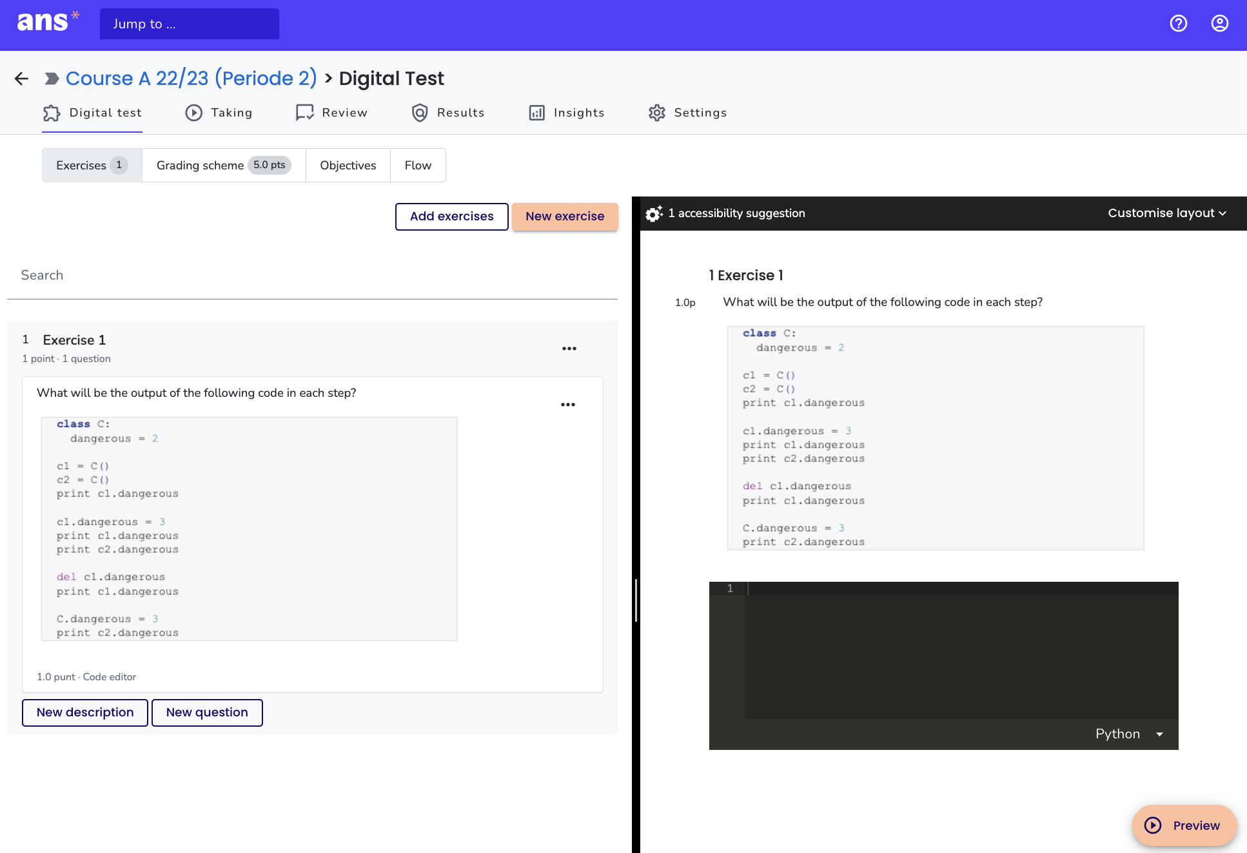Click the Exercise 1 heading in preview
The height and width of the screenshot is (853, 1247).
[x=746, y=276]
